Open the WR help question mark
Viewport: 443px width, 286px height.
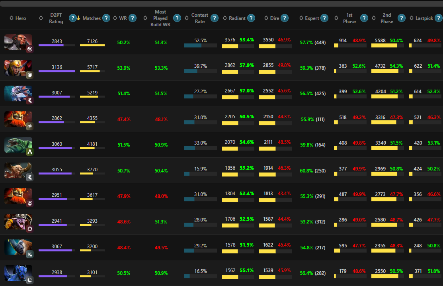pyautogui.click(x=133, y=18)
